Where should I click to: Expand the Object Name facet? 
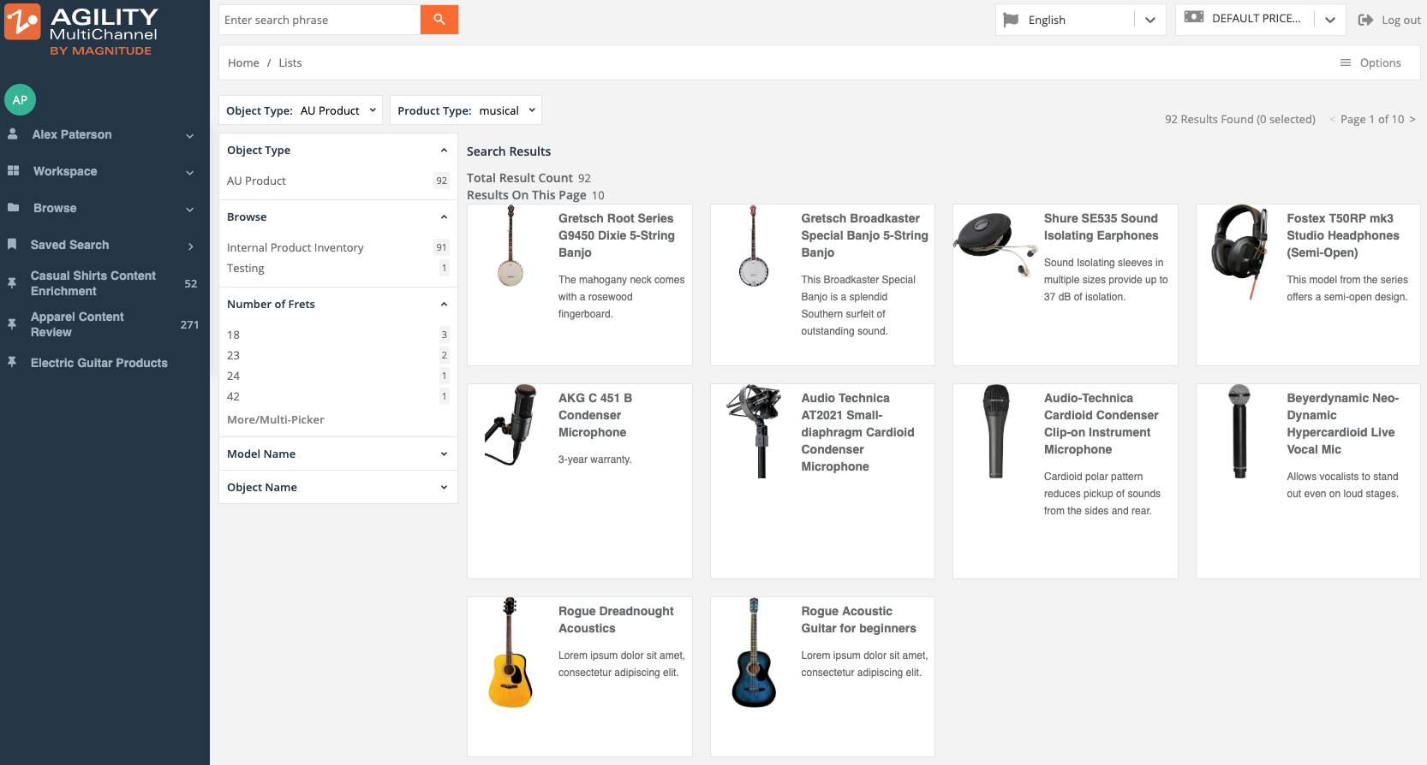[x=337, y=487]
